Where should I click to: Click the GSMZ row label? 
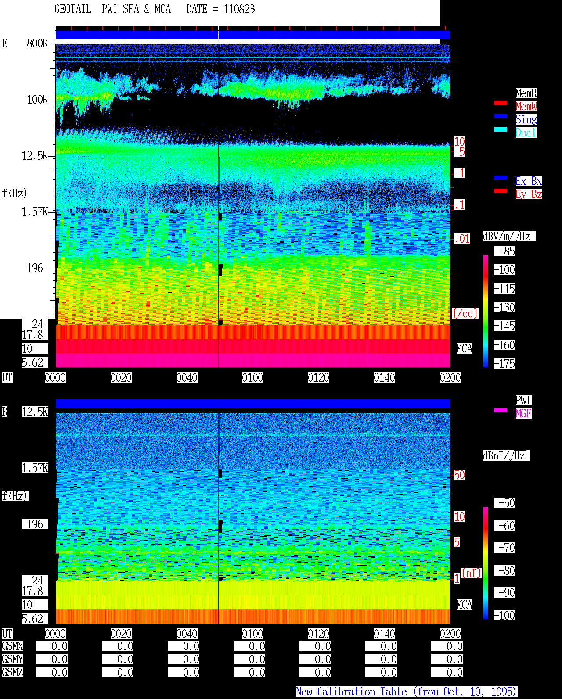[x=13, y=672]
